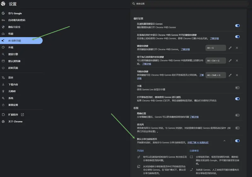Viewport: 252px width, 177px height.
Task: Click the 注意事项 heading text
Action: click(194, 151)
